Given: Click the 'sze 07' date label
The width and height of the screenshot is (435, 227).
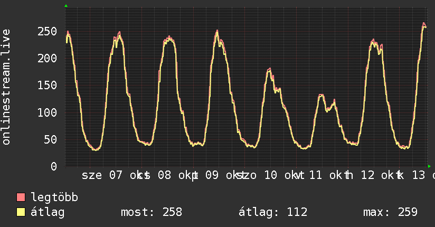Looking at the screenshot, I should [x=102, y=175].
